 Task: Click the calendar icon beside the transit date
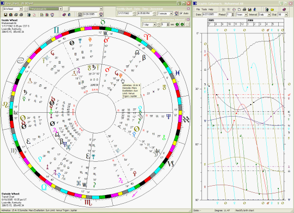click(79, 15)
